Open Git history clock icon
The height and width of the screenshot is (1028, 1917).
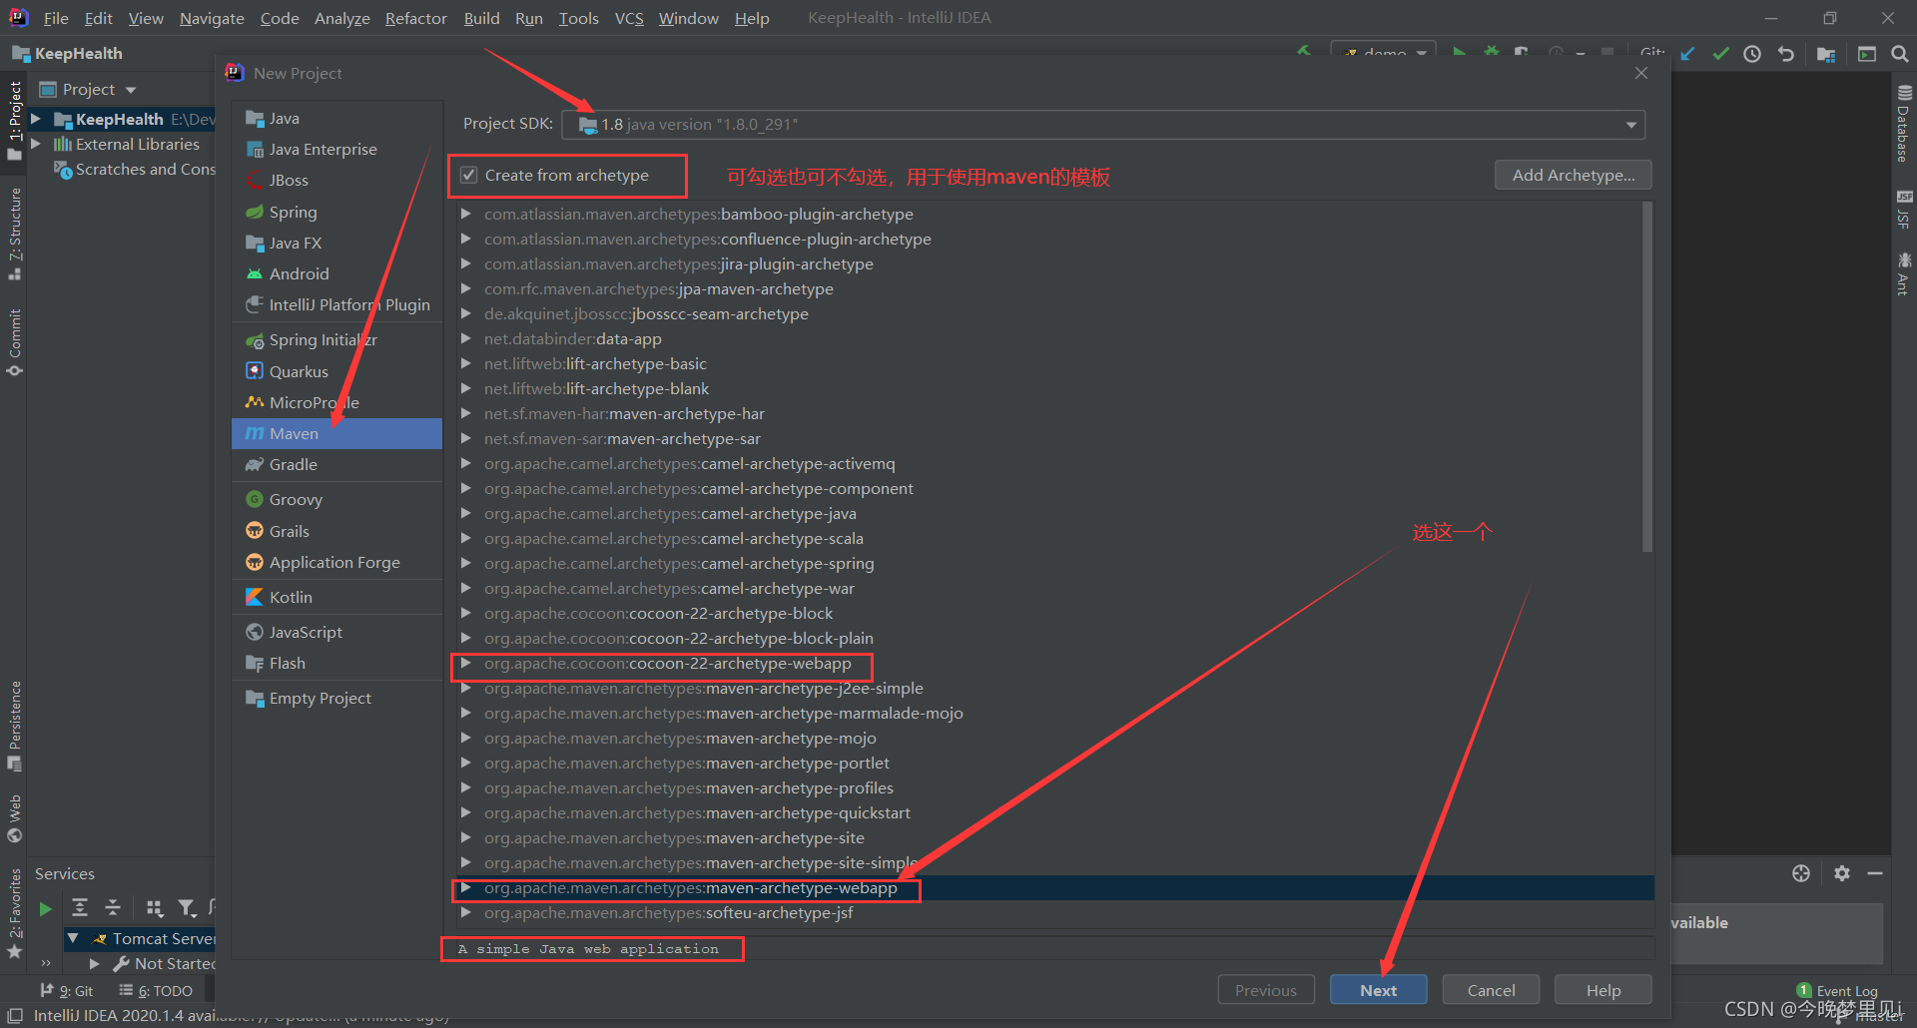pyautogui.click(x=1752, y=54)
